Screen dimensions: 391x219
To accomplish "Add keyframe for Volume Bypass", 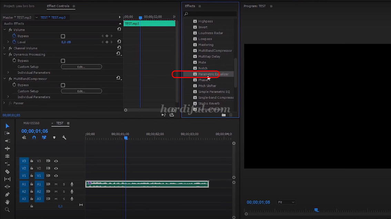I will click(107, 36).
